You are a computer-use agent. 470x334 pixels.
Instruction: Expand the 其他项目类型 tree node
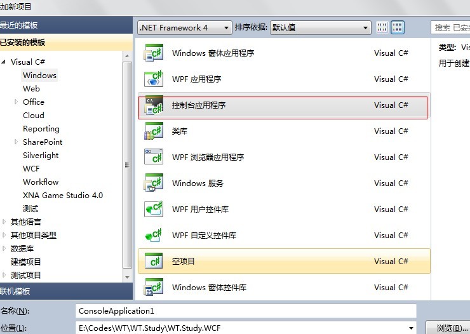pyautogui.click(x=4, y=235)
